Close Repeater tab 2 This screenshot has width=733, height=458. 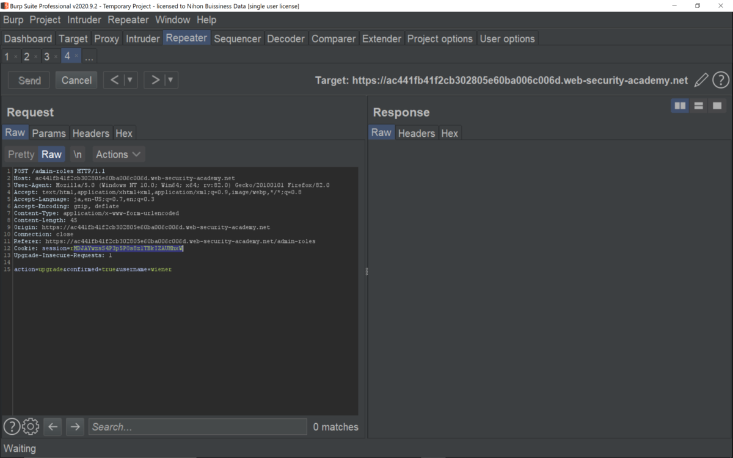point(36,57)
